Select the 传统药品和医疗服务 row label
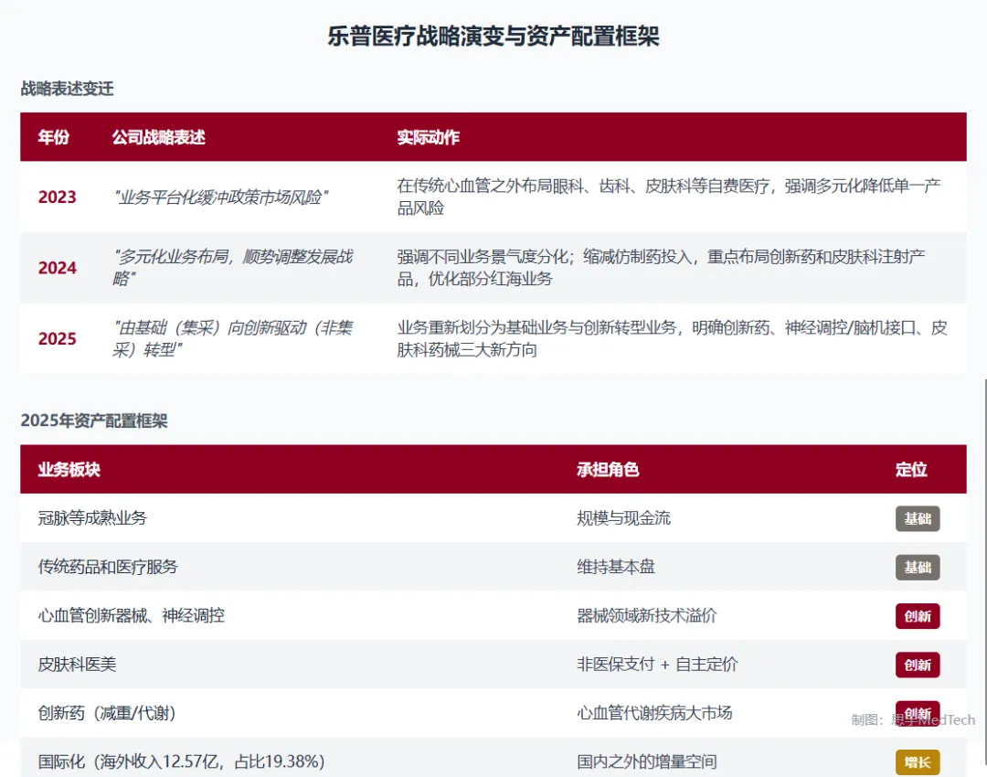 pyautogui.click(x=108, y=567)
